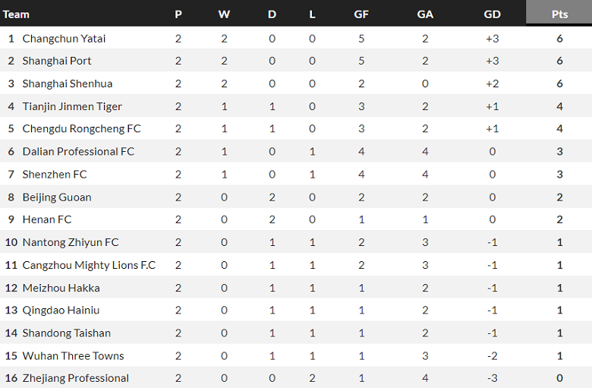The height and width of the screenshot is (388, 592).
Task: Open Nantong Zhiyun FC page
Action: point(71,242)
